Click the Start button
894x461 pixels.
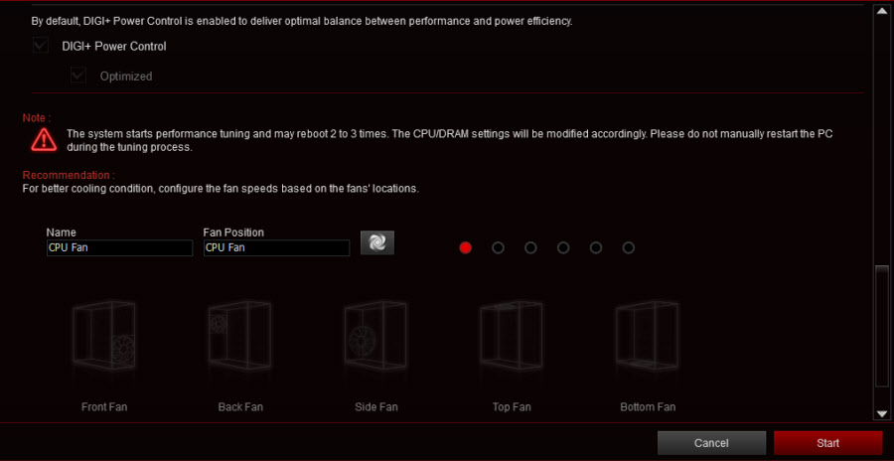coord(827,443)
